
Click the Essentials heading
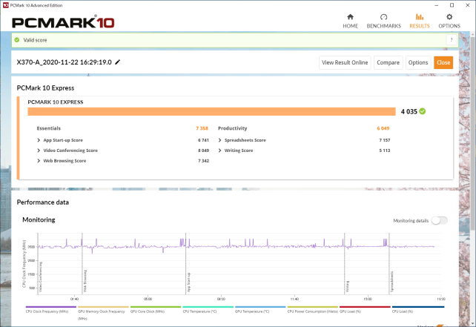[x=49, y=128]
